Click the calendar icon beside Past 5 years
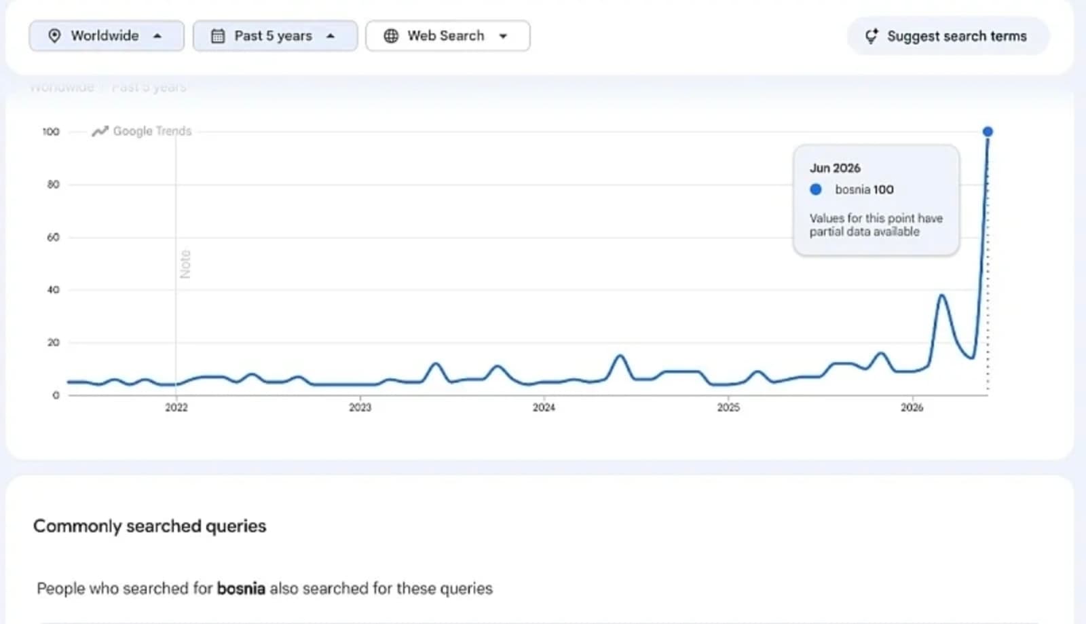The height and width of the screenshot is (624, 1086). [218, 36]
